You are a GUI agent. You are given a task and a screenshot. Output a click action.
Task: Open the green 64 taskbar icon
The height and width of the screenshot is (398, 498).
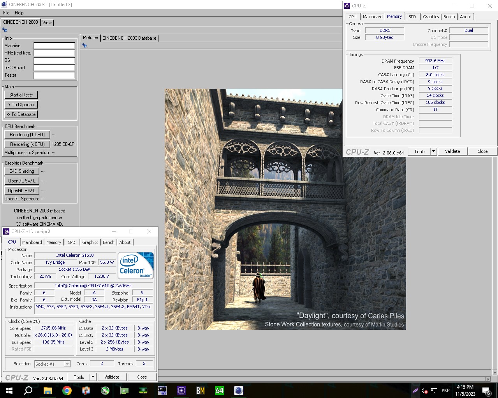(x=220, y=390)
